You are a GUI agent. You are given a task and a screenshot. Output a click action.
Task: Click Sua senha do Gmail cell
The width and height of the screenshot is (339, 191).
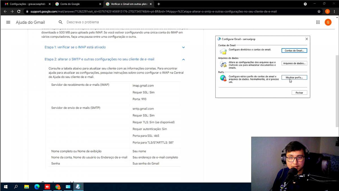point(146,164)
